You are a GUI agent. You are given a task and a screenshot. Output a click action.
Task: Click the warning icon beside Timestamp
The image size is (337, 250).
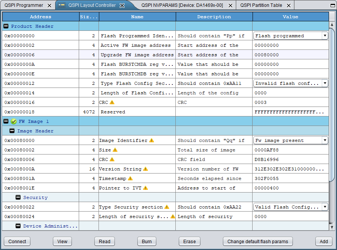tap(130, 178)
